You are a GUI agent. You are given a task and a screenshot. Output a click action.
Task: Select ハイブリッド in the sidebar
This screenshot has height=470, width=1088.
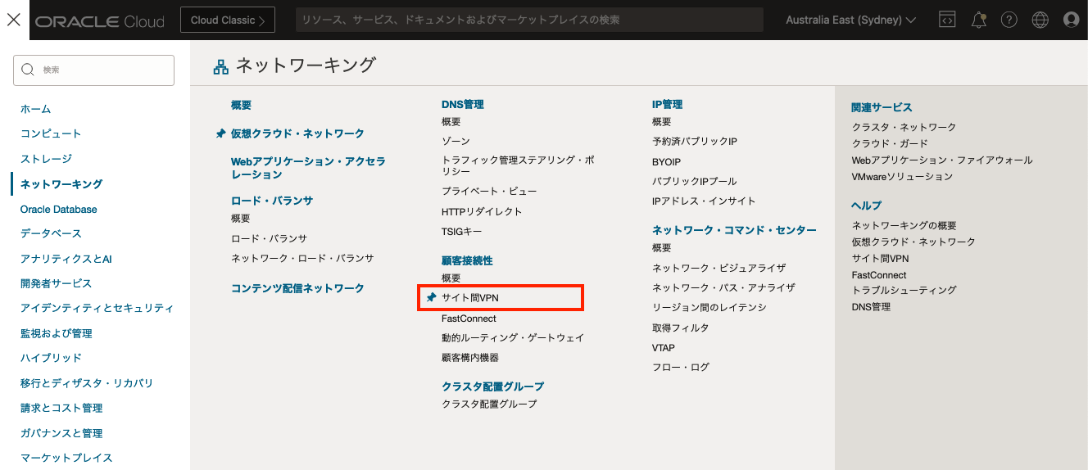point(51,358)
